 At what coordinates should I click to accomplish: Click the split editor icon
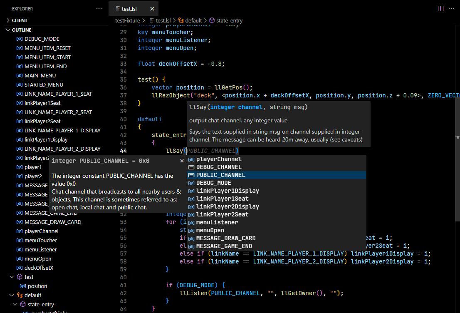click(x=441, y=8)
